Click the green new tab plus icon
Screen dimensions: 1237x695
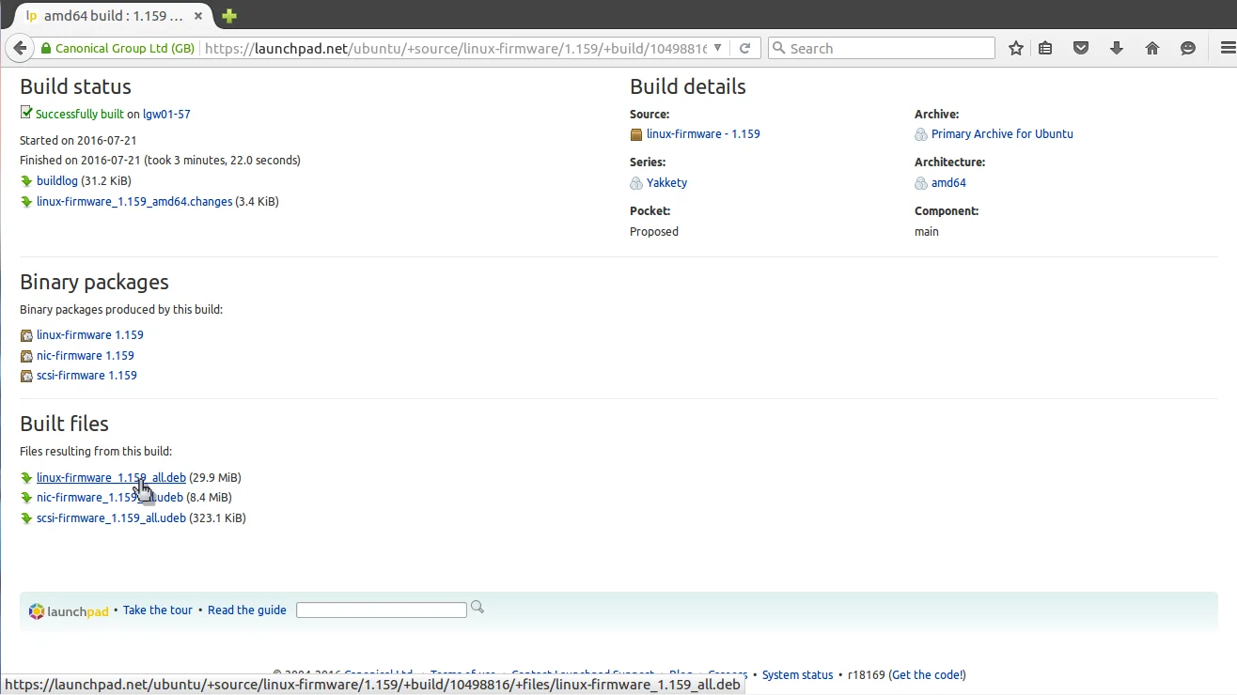coord(229,16)
